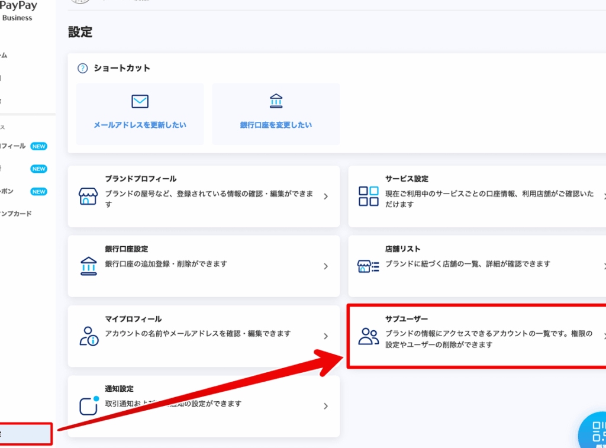
Task: Click the chevron on the マイプロフィール card
Action: coord(325,336)
